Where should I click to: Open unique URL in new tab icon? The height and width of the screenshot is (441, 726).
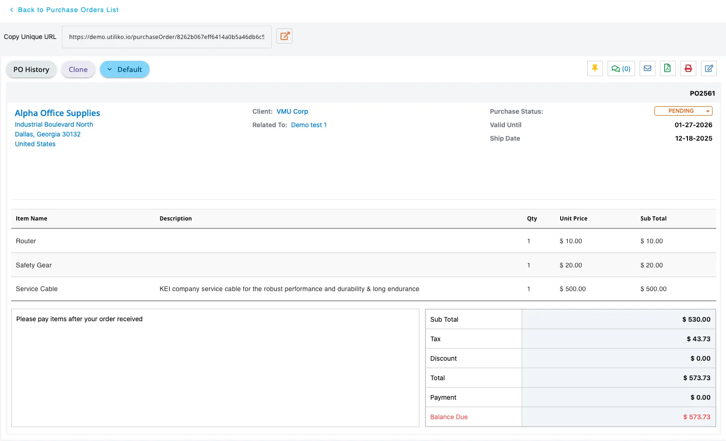[284, 36]
